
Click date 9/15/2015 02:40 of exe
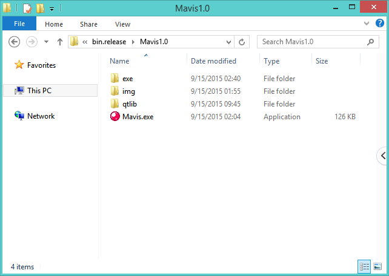click(216, 79)
